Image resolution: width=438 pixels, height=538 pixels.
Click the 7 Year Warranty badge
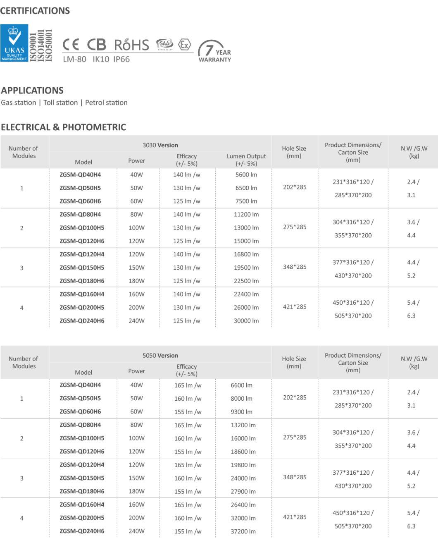coord(214,52)
